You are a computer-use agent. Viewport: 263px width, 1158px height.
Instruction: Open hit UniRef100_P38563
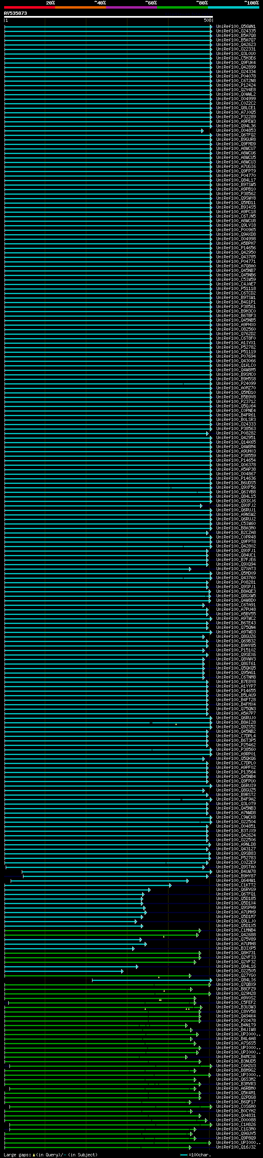(236, 429)
